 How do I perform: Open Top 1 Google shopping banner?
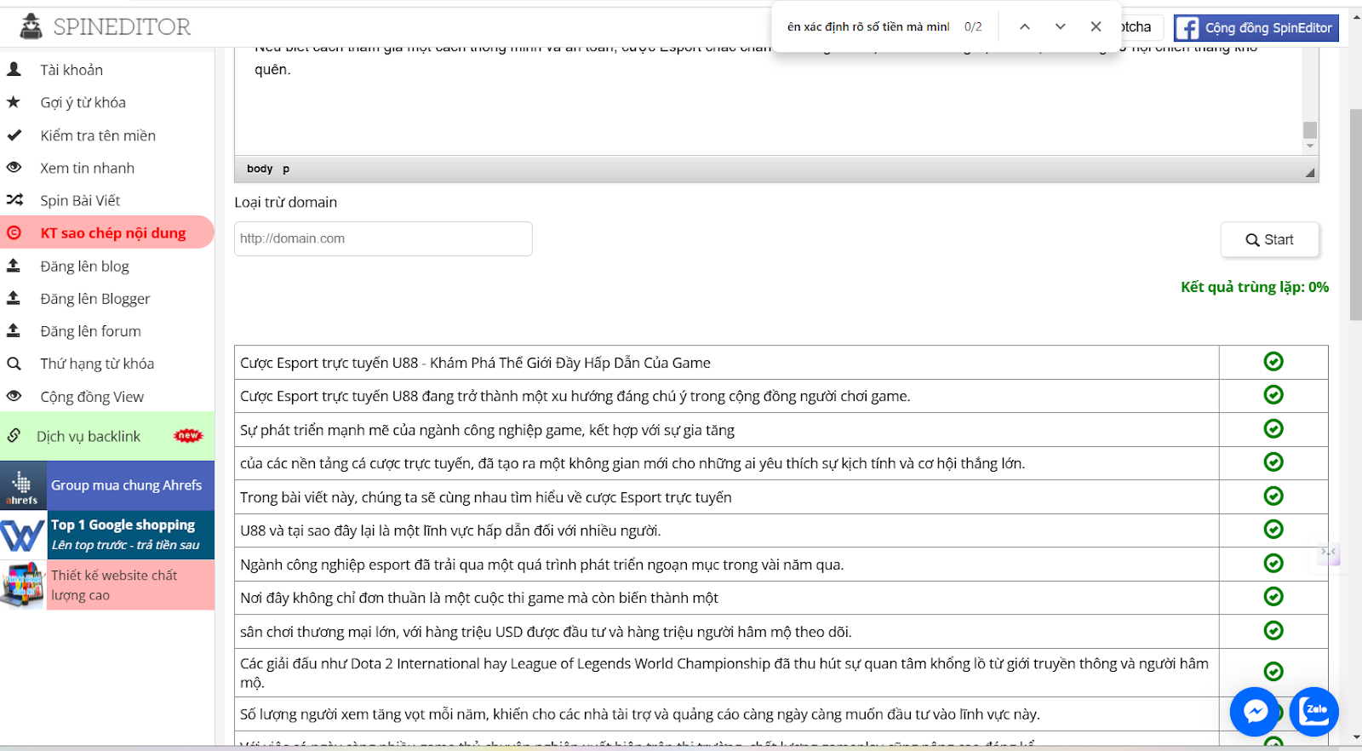click(x=107, y=535)
